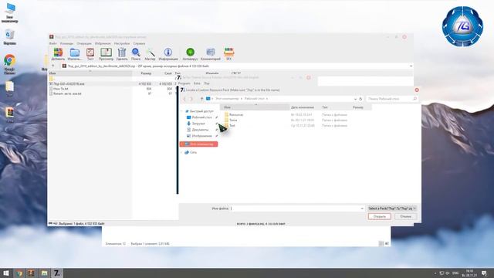494x278 pixels.
Task: Click the search magnifier icon in dialog
Action: pyautogui.click(x=414, y=99)
